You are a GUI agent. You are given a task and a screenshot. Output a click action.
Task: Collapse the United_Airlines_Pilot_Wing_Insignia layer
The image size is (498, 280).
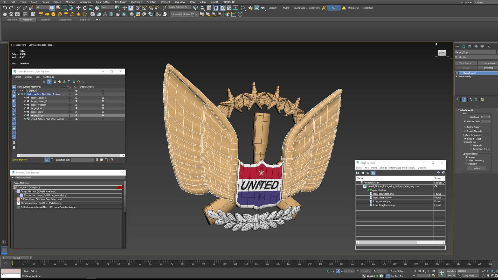(19, 94)
